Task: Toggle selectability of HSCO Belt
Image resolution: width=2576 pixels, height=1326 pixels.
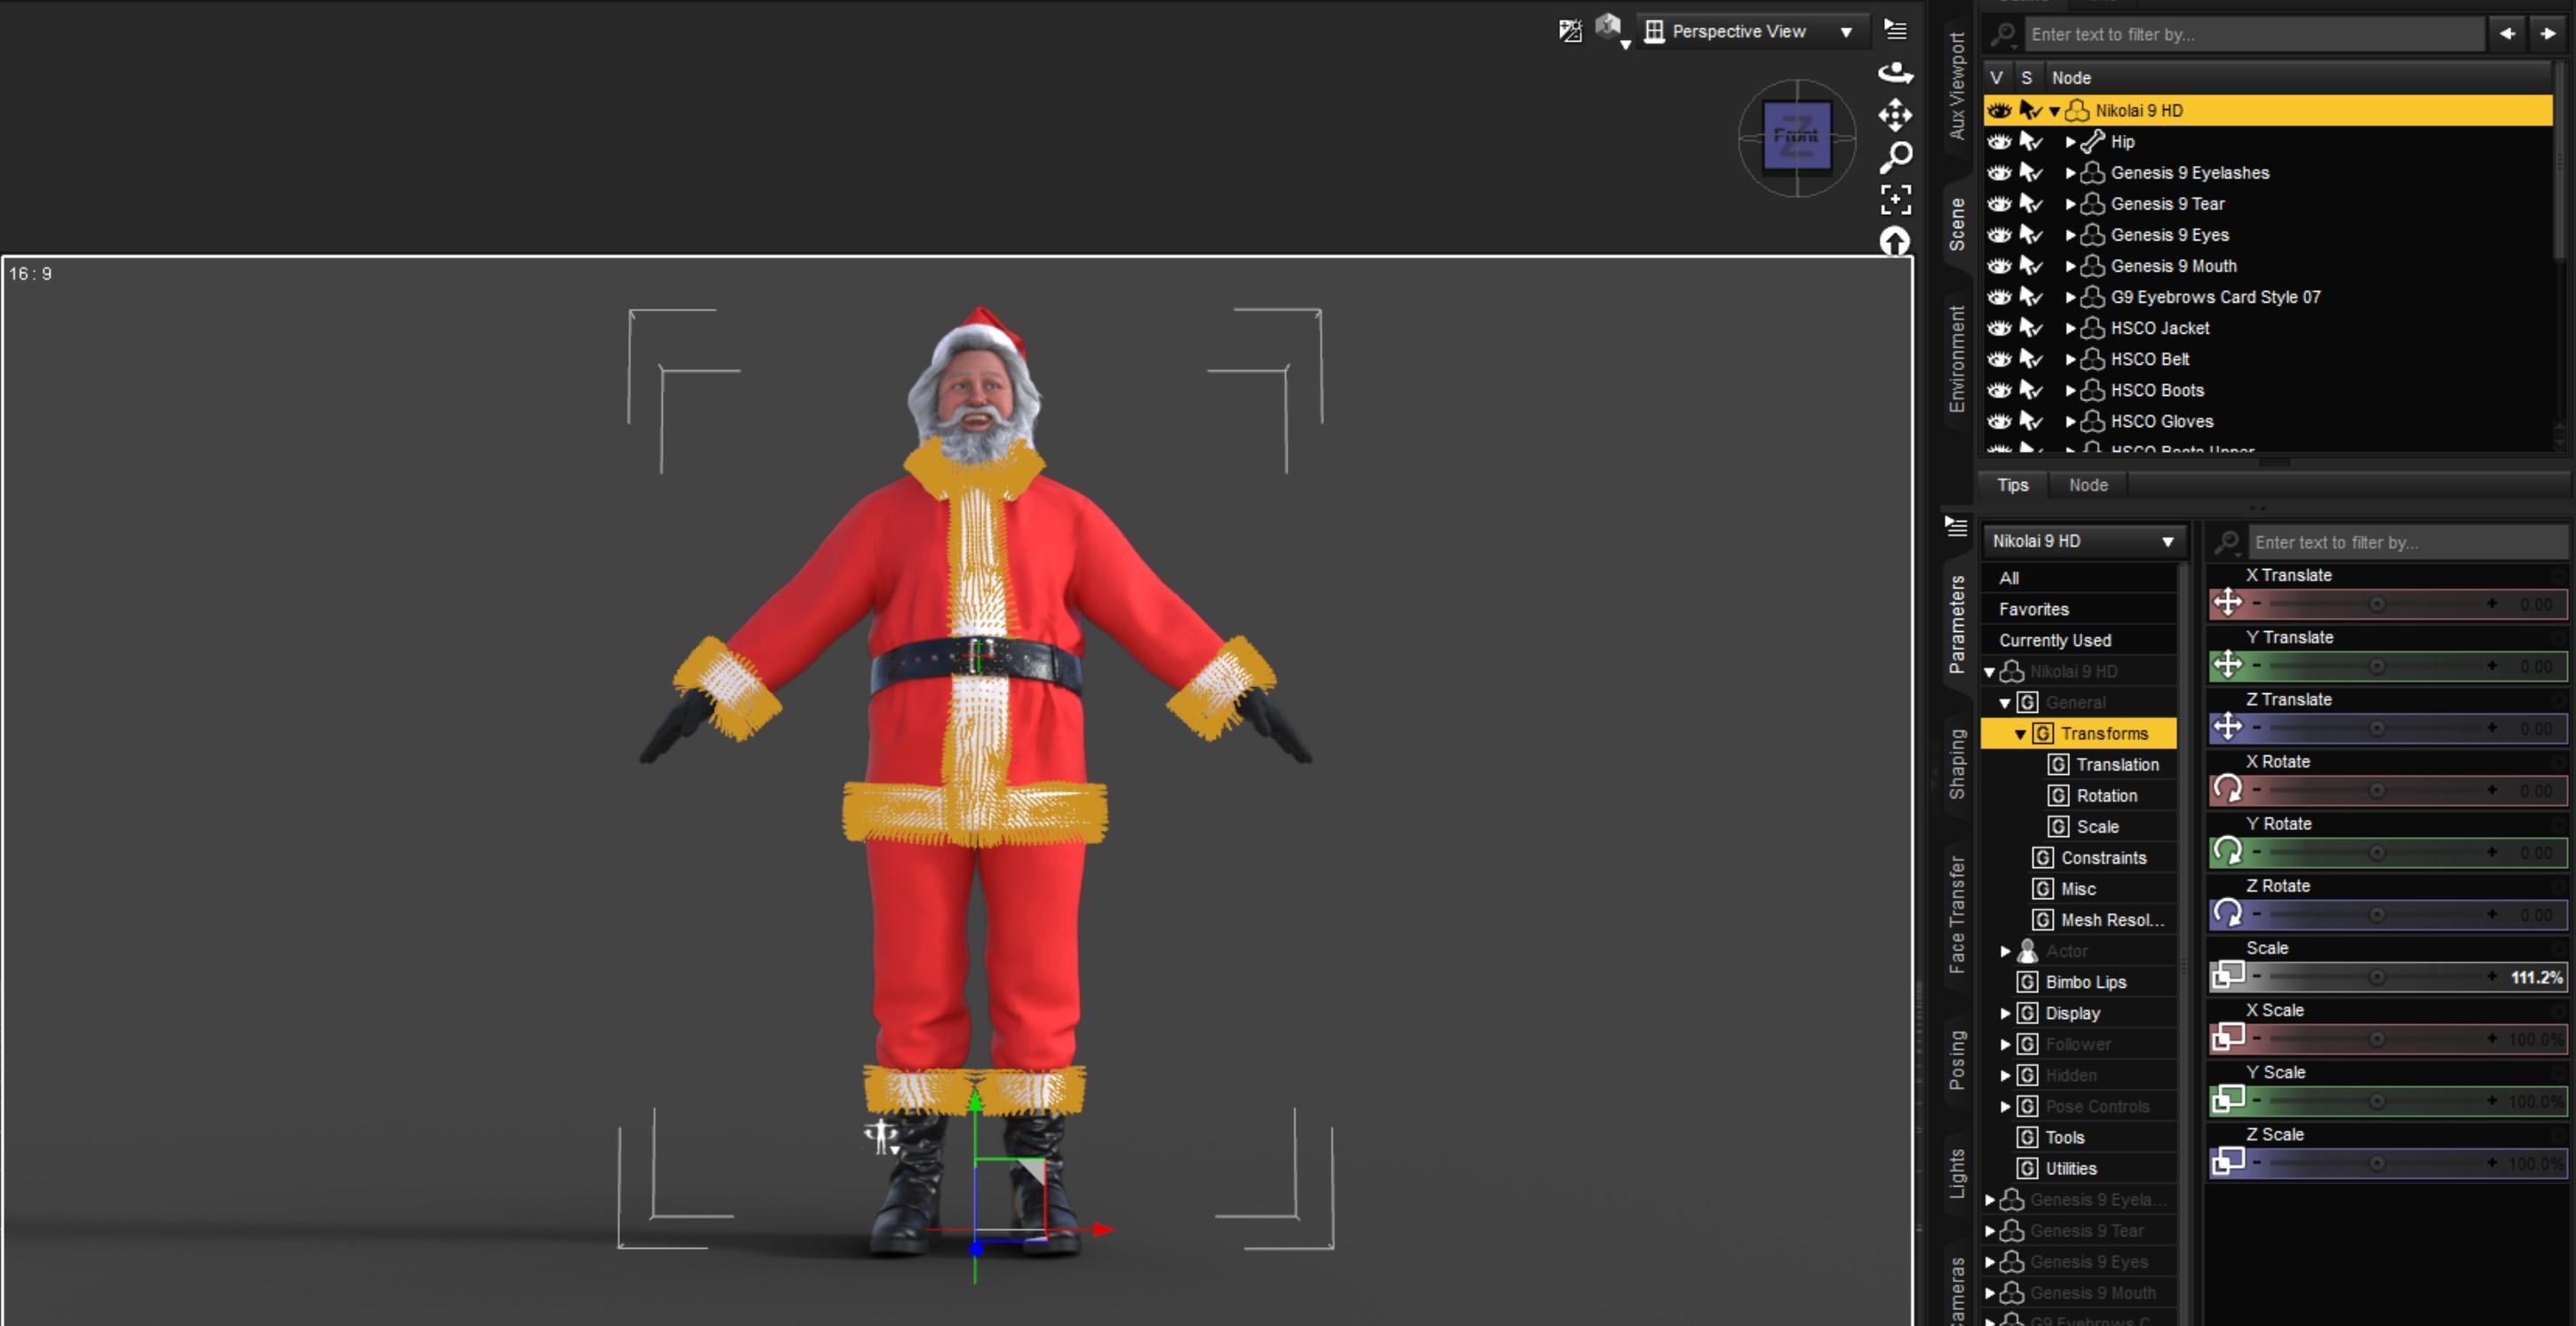Action: (x=2030, y=359)
